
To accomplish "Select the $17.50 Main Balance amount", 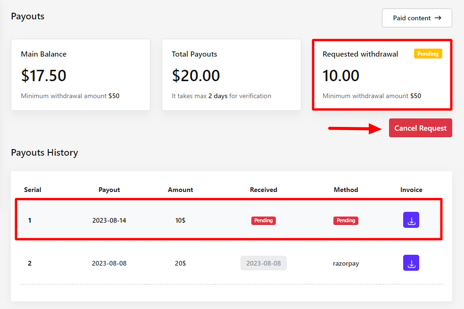I will tap(43, 75).
